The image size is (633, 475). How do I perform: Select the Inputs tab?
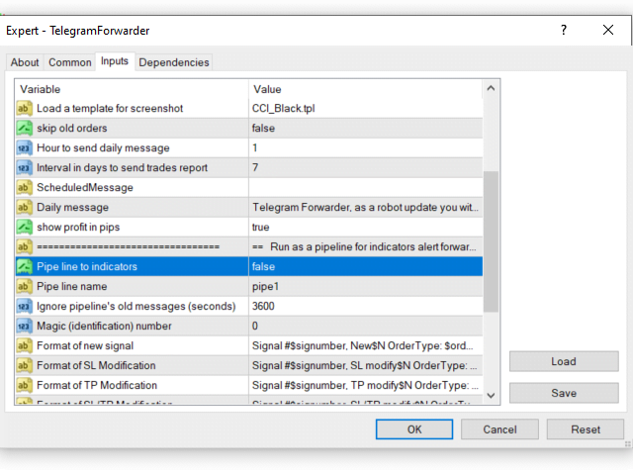click(115, 61)
